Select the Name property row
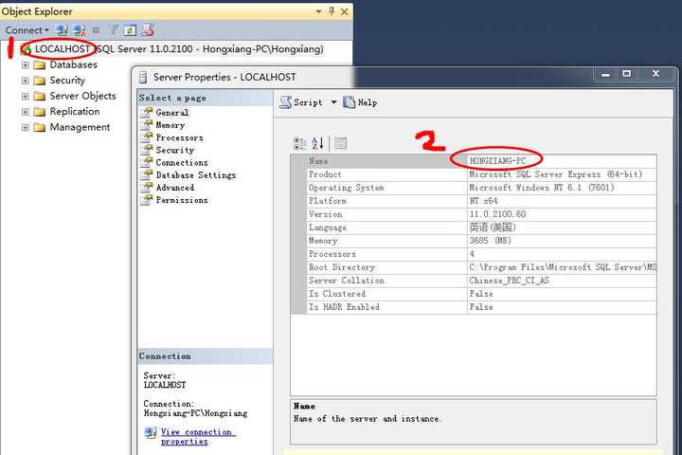Viewport: 682px width, 455px height. [x=474, y=161]
